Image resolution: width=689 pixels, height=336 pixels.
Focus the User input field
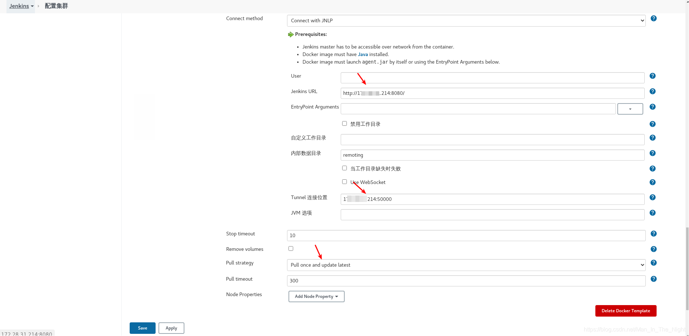(492, 78)
